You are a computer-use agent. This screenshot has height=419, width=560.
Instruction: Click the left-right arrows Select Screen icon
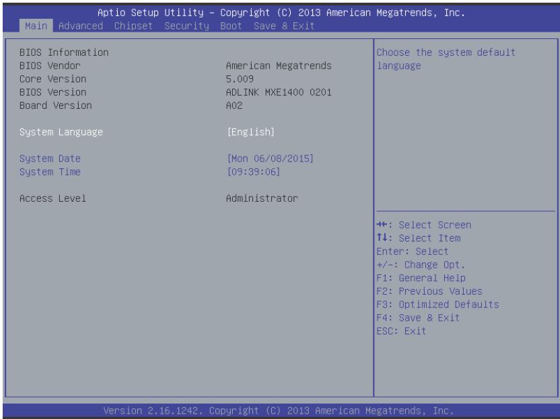tap(382, 225)
